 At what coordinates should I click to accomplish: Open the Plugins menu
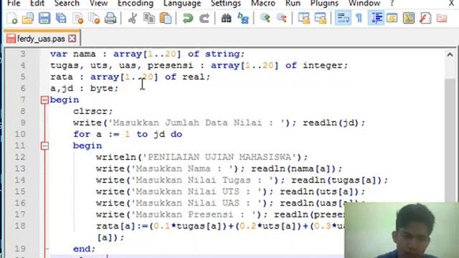[324, 4]
